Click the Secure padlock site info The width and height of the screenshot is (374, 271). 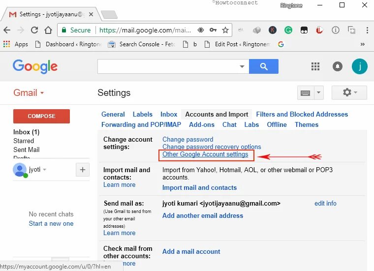76,30
